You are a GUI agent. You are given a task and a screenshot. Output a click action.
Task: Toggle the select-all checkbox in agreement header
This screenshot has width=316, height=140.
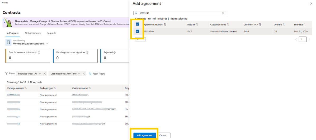pyautogui.click(x=138, y=24)
